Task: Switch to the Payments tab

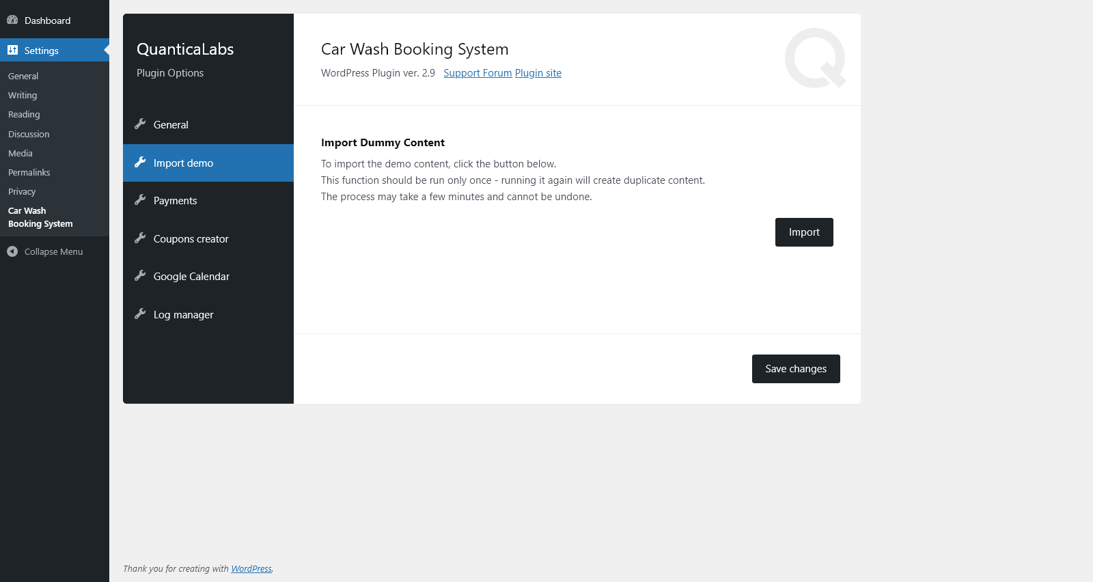Action: 175,201
